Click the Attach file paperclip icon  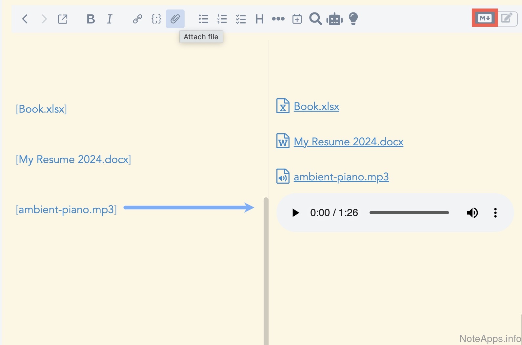point(175,19)
